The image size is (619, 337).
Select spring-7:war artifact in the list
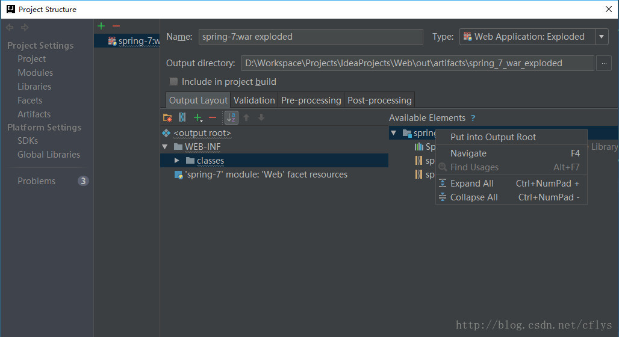pyautogui.click(x=126, y=41)
